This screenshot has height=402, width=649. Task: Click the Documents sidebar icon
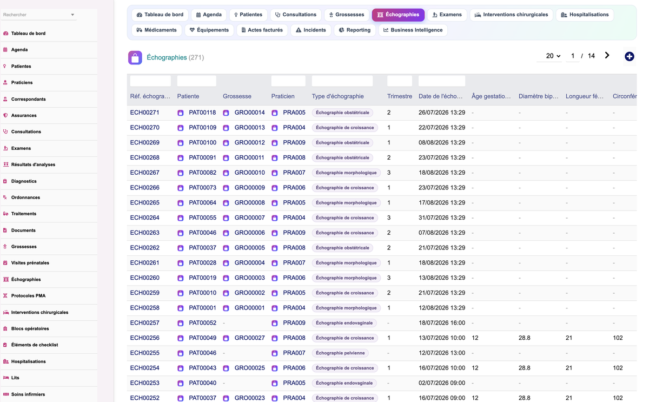tap(5, 230)
